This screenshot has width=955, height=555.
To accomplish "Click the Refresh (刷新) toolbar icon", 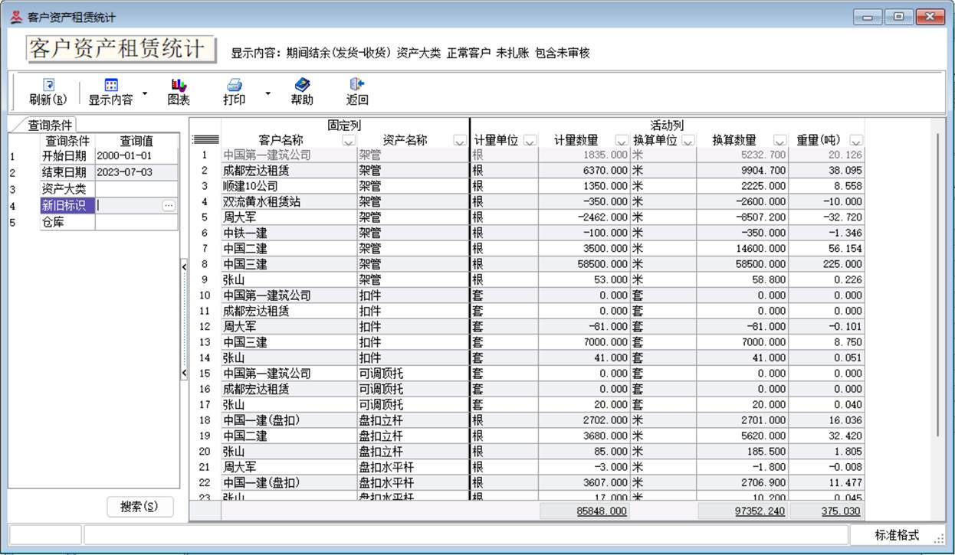I will tap(48, 86).
